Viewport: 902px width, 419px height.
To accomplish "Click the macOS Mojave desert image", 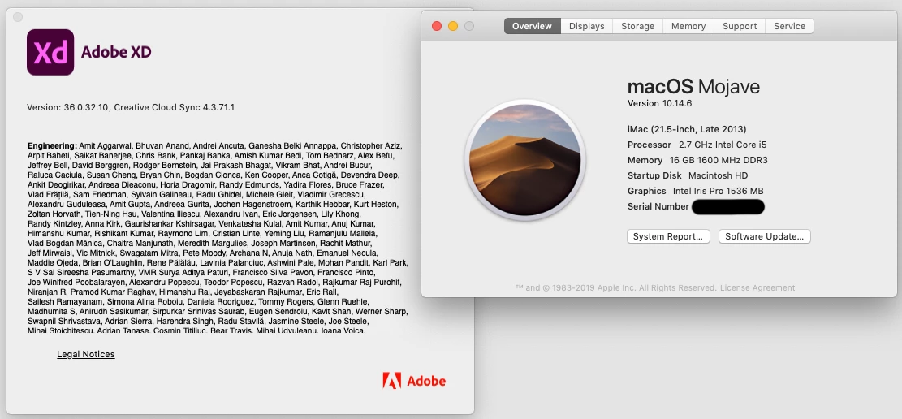I will pyautogui.click(x=524, y=159).
